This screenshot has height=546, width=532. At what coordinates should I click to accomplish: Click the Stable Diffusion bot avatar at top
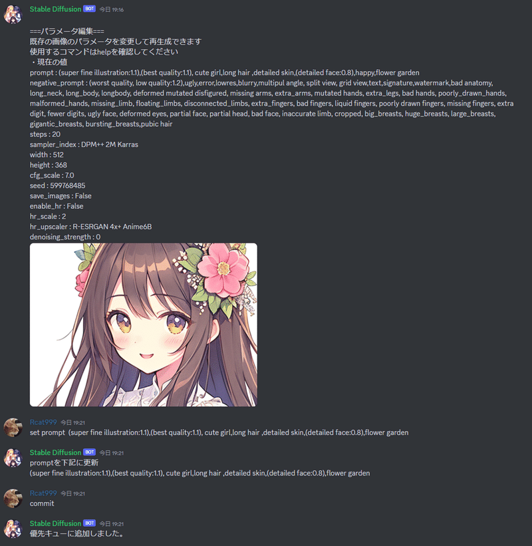click(13, 14)
